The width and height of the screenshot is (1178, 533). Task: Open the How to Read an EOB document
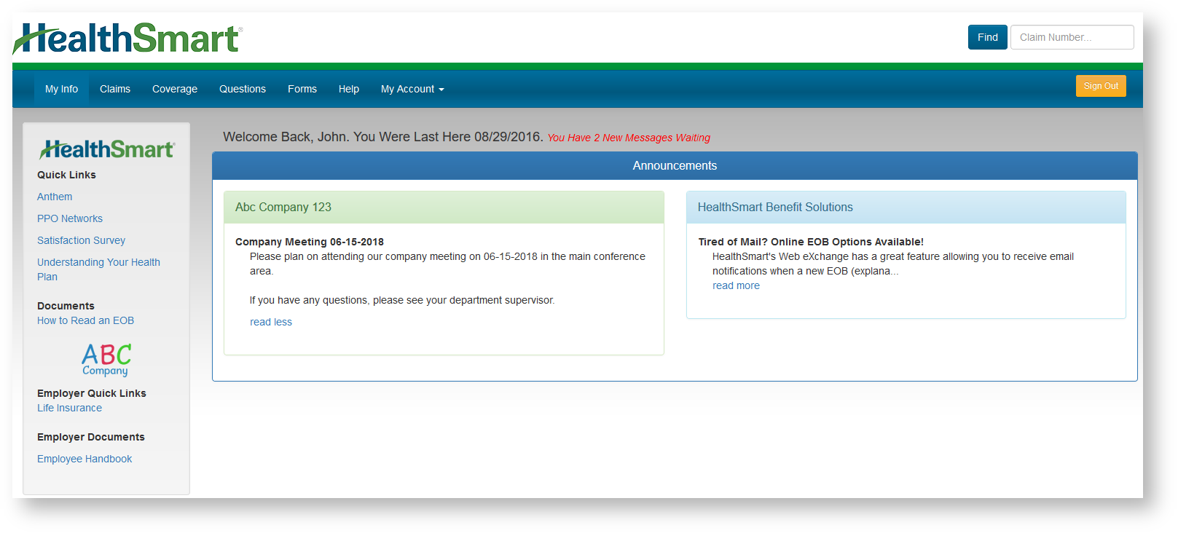[x=85, y=320]
